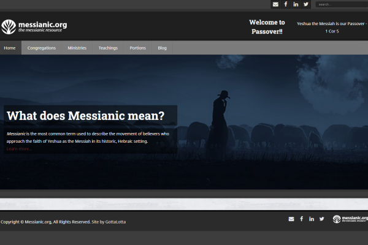Open the footer Facebook icon

tap(302, 219)
